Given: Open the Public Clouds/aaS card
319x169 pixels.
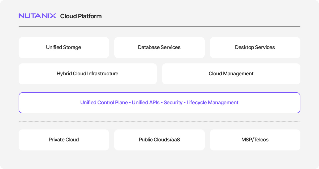Looking at the screenshot, I should 159,140.
